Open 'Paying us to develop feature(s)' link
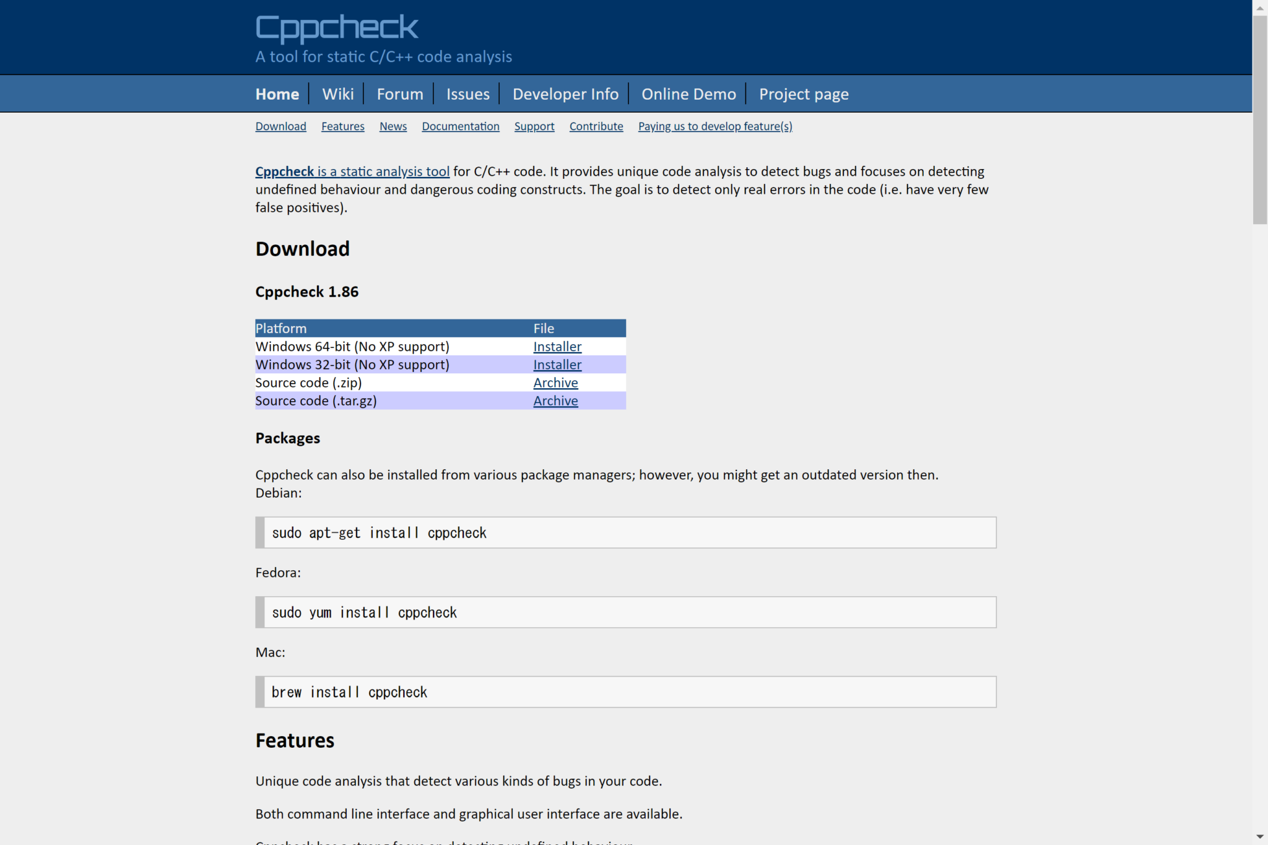1268x845 pixels. (x=714, y=126)
